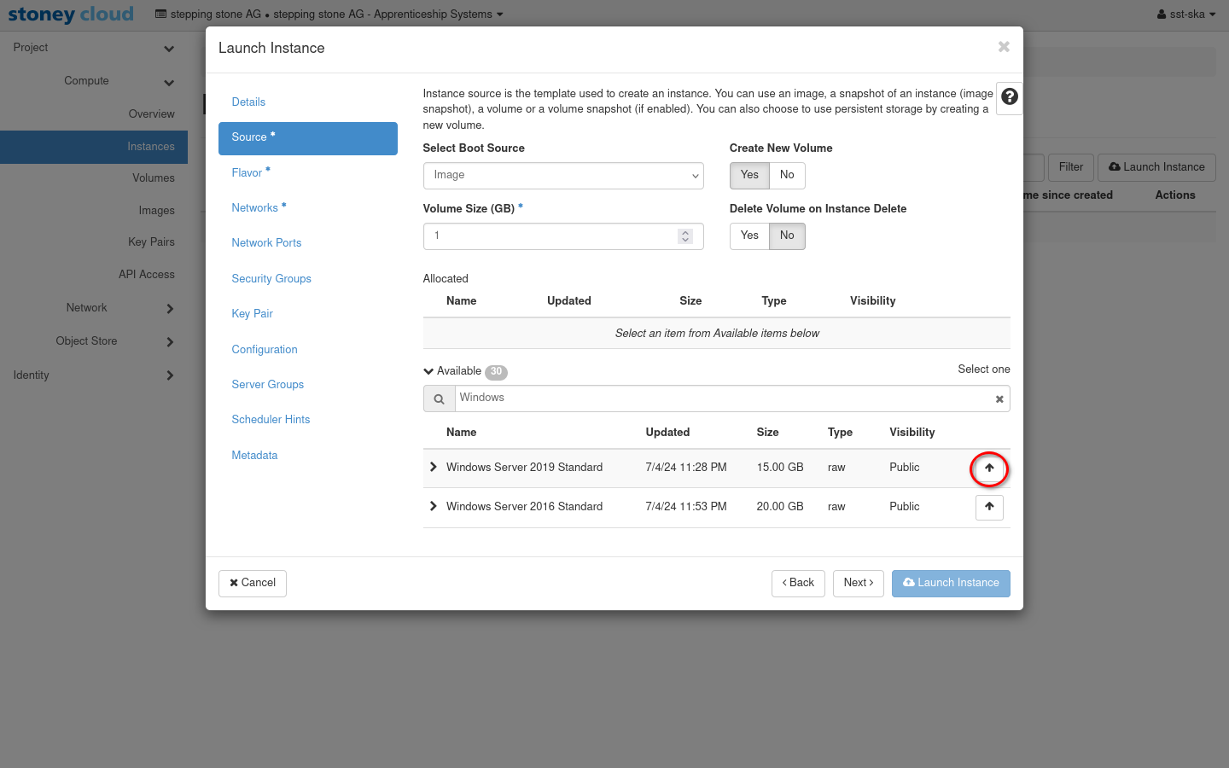Set Create New Volume to Yes
Screen dimensions: 1229x768
click(x=749, y=175)
